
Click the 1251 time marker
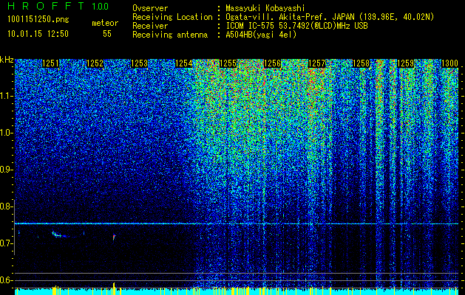tap(50, 63)
